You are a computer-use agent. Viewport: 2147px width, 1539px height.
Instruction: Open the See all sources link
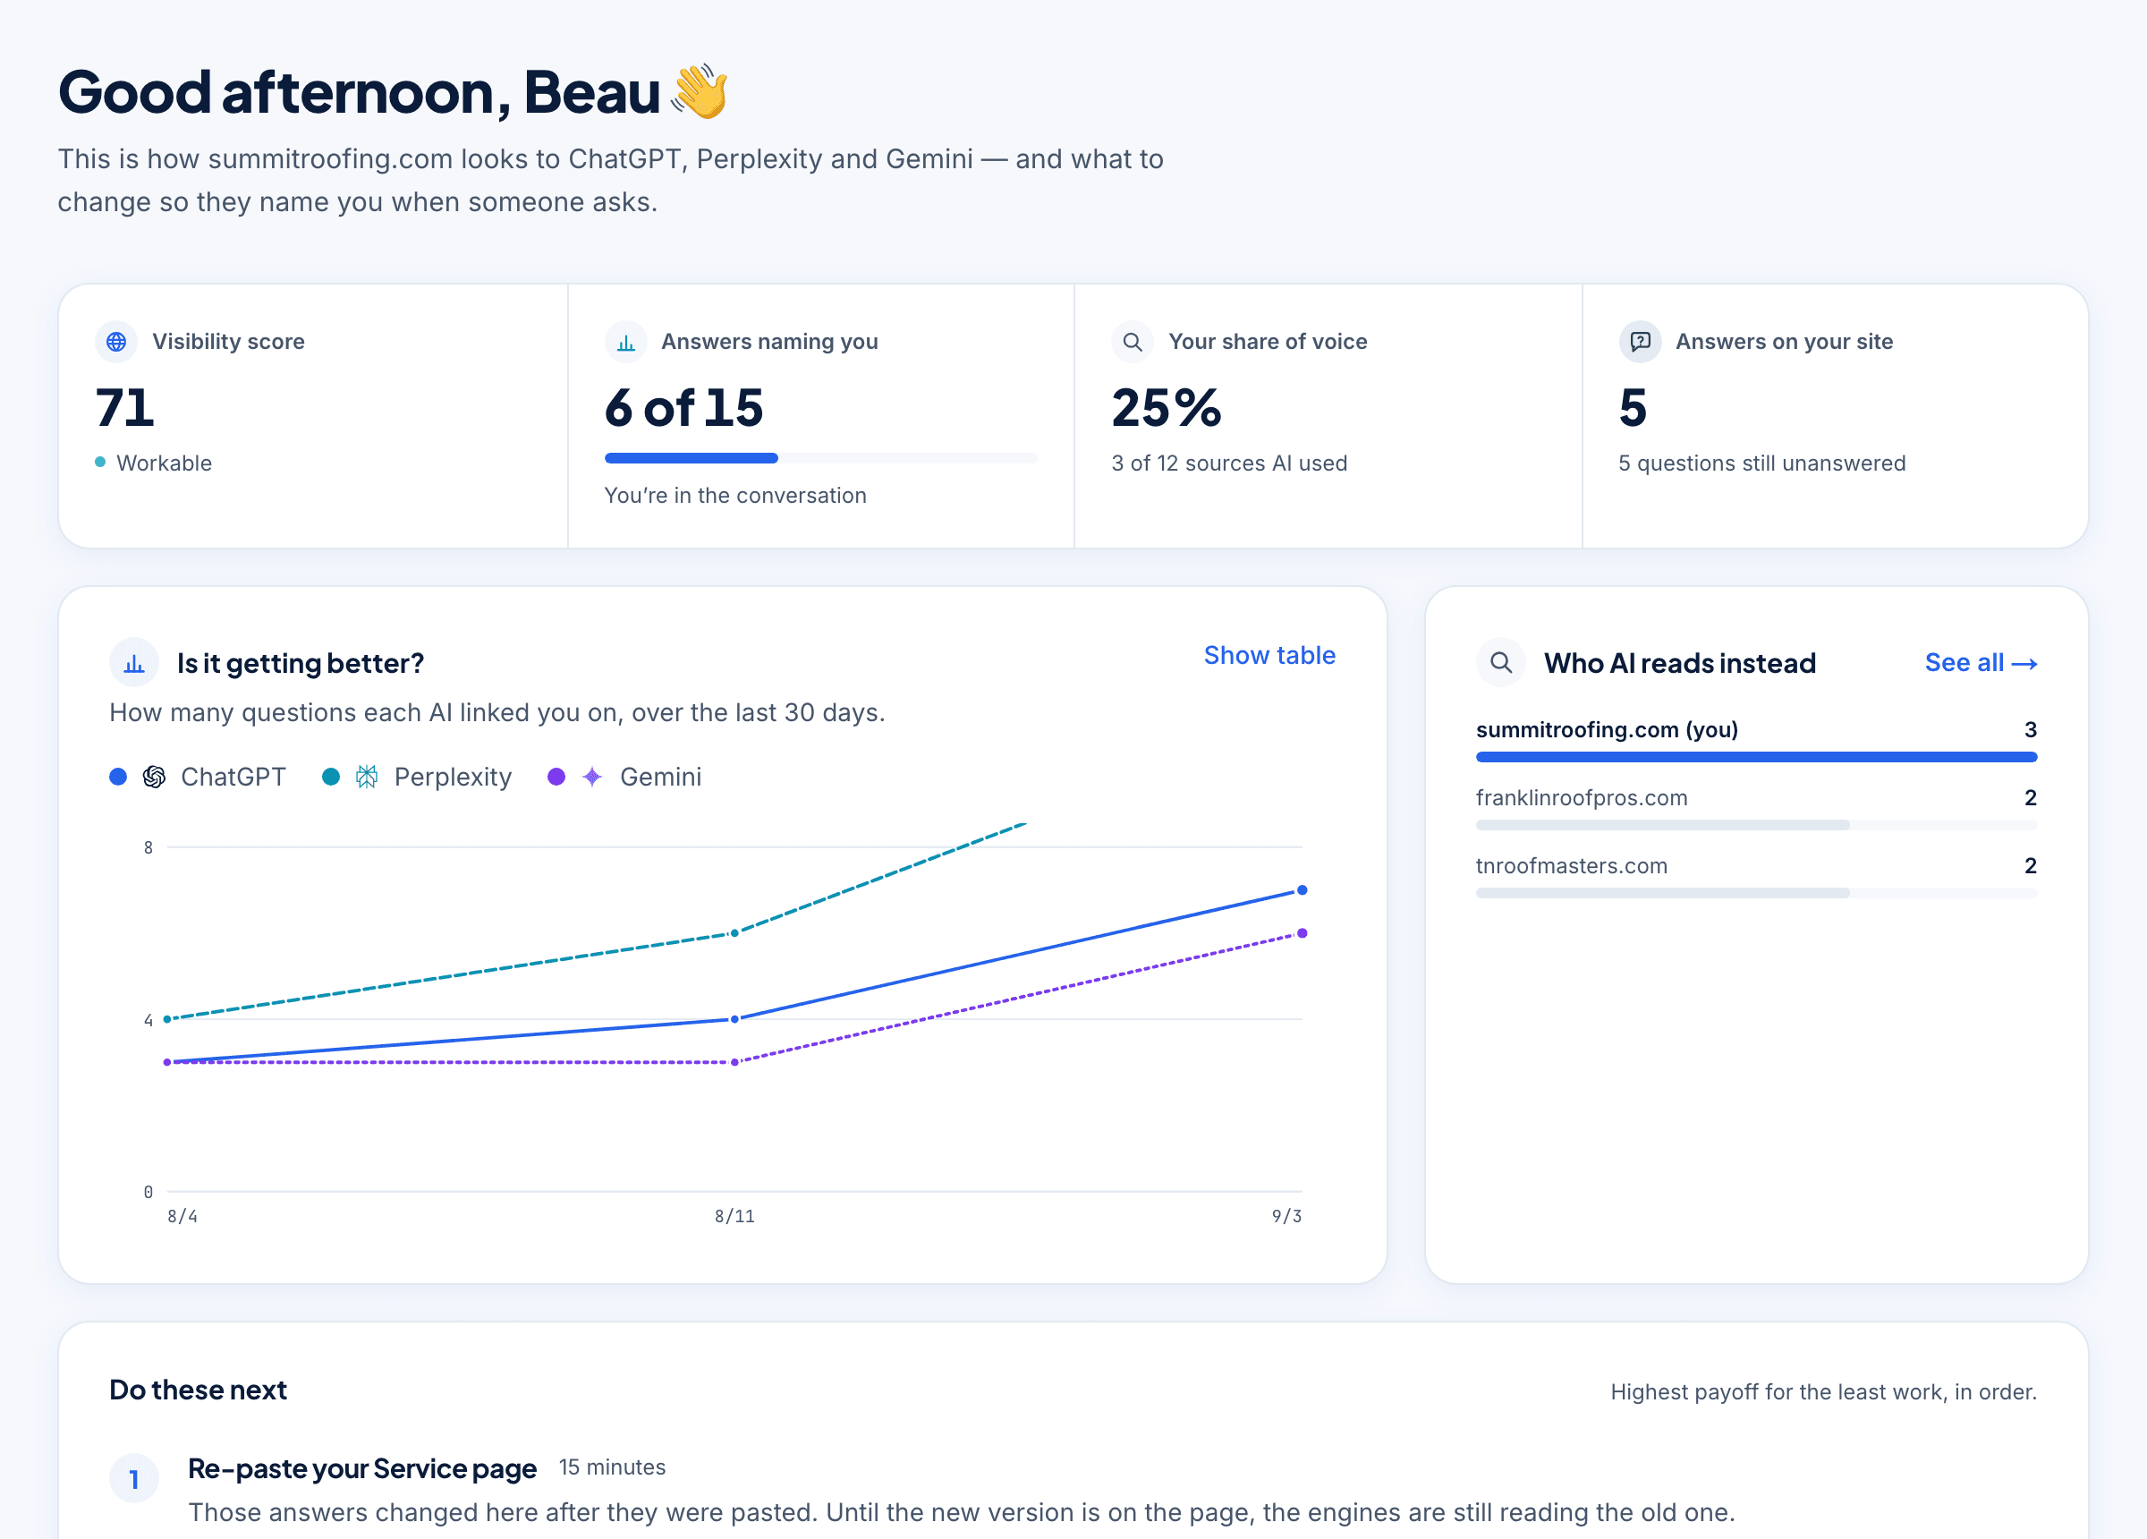(x=1981, y=663)
